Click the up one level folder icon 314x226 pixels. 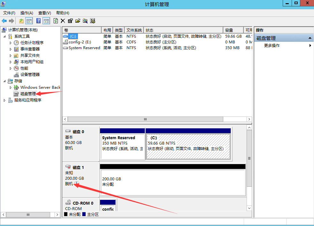[21, 21]
